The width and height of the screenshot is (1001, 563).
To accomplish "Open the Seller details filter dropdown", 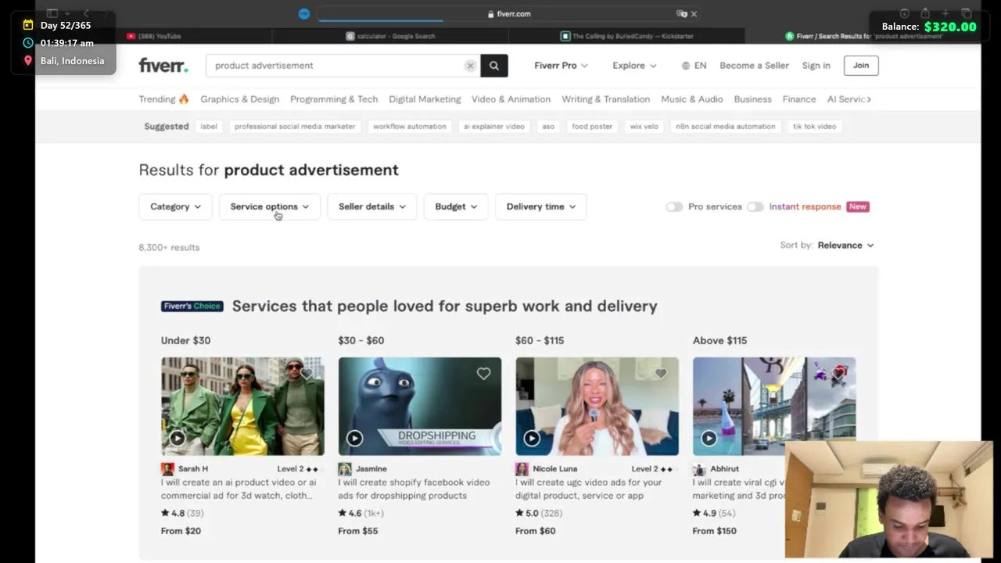I will pos(372,206).
